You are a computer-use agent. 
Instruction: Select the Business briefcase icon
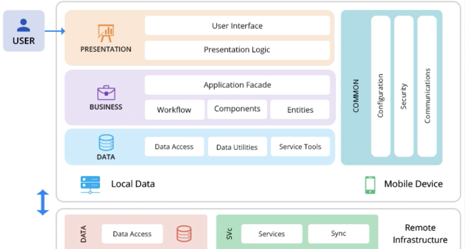click(x=106, y=92)
